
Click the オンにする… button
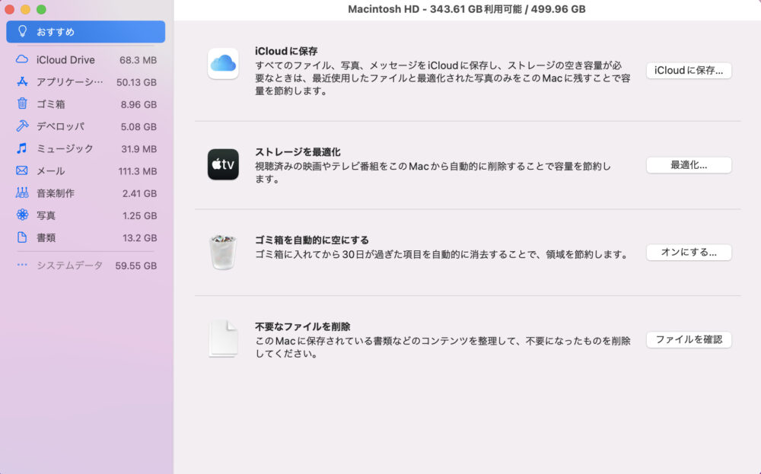point(689,253)
